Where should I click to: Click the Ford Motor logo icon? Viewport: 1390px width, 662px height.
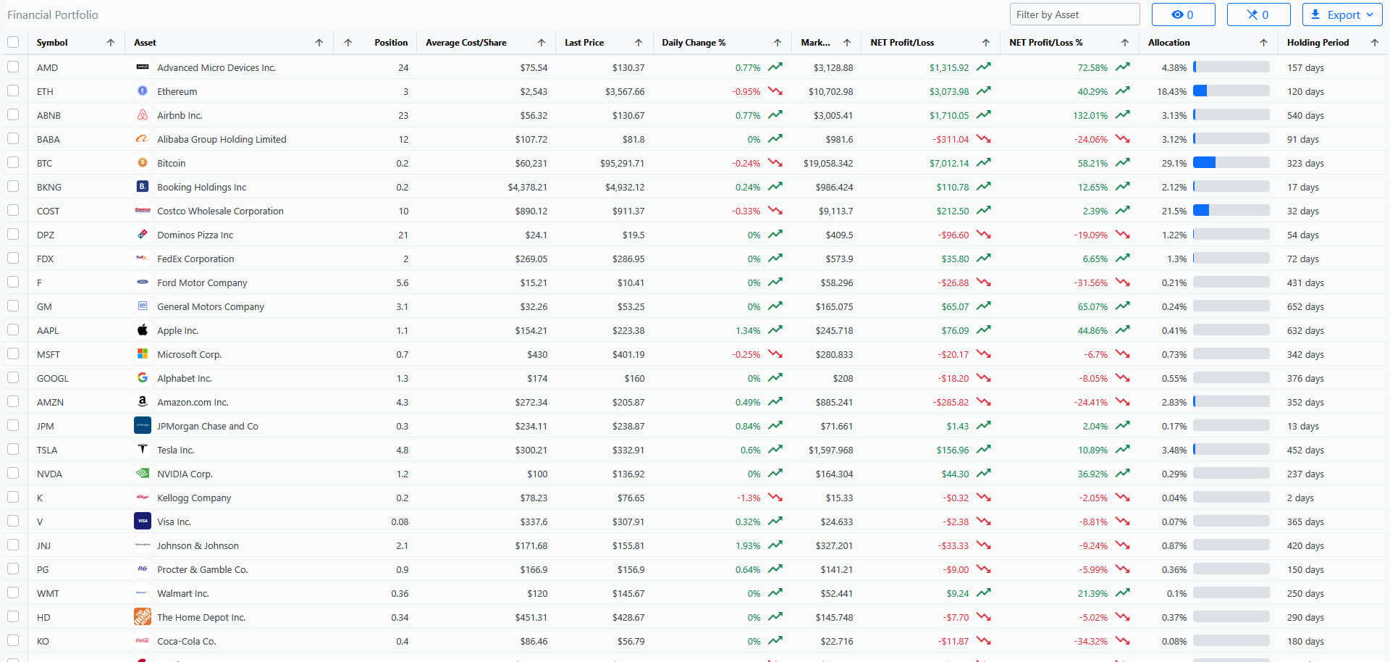click(x=143, y=282)
